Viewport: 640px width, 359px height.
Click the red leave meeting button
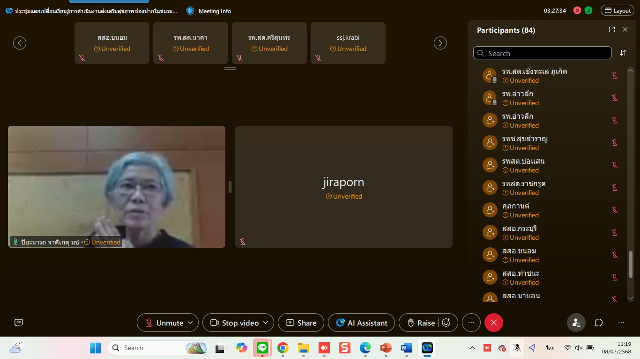click(x=493, y=323)
